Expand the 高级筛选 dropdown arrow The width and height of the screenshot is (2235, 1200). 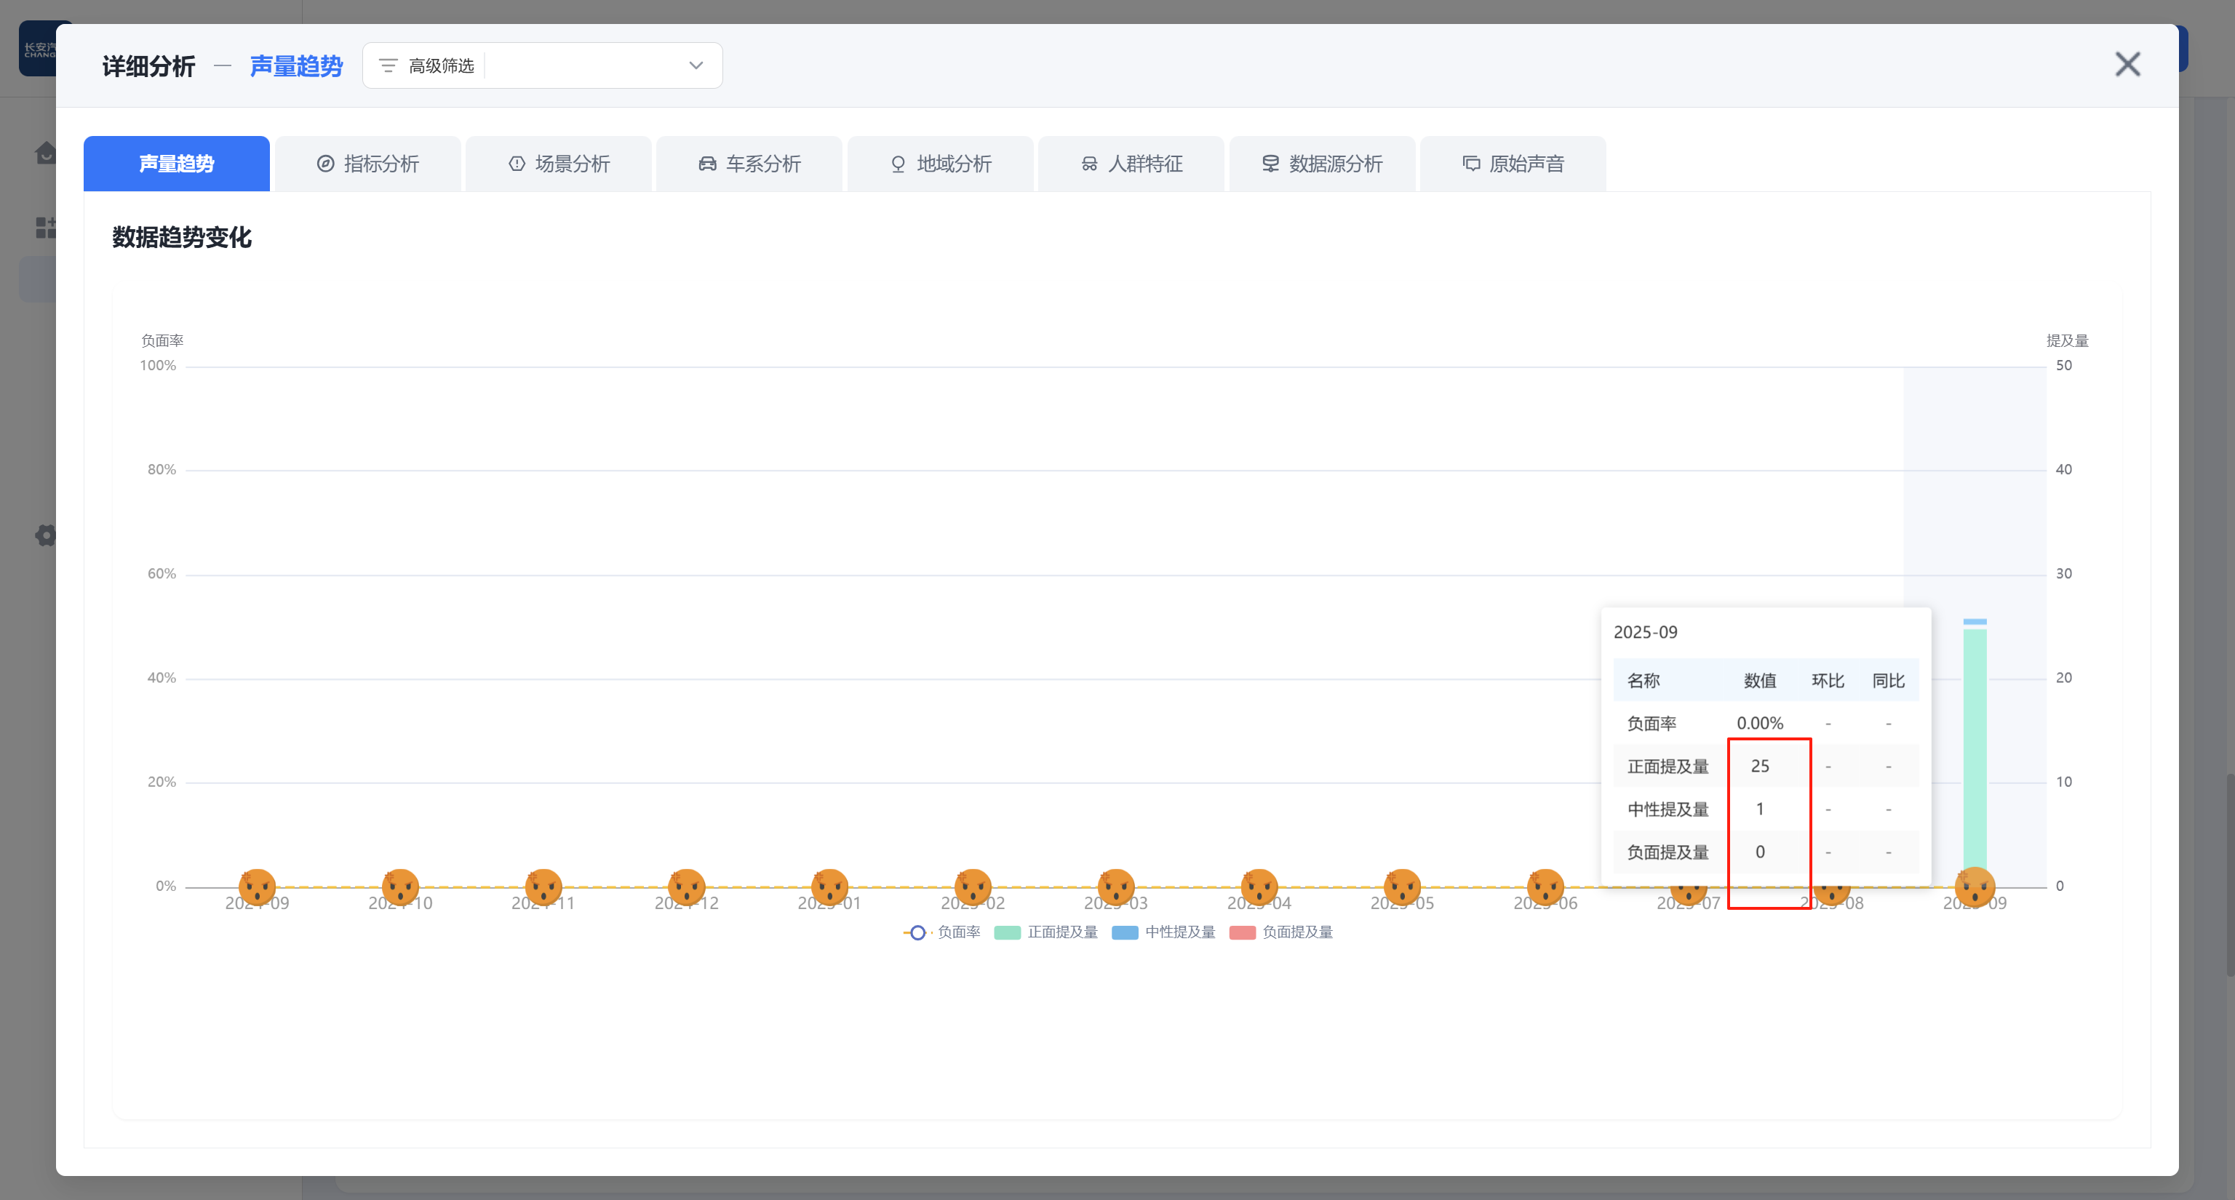pos(696,66)
